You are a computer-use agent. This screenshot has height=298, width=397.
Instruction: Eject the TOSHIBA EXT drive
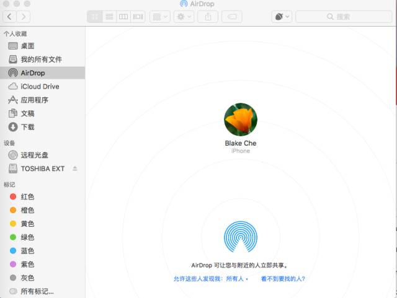[75, 169]
